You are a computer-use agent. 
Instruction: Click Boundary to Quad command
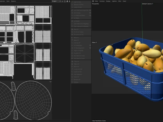pyautogui.click(x=81, y=58)
